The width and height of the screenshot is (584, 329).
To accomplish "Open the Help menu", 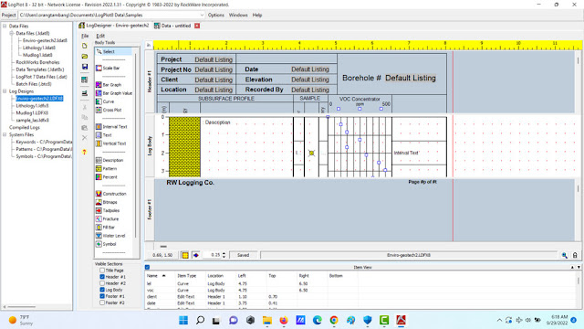I will tap(257, 15).
